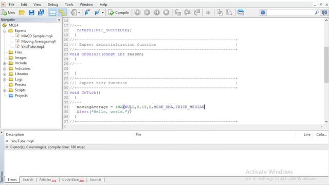
Task: Open file with the yellow folder icon
Action: tap(22, 12)
